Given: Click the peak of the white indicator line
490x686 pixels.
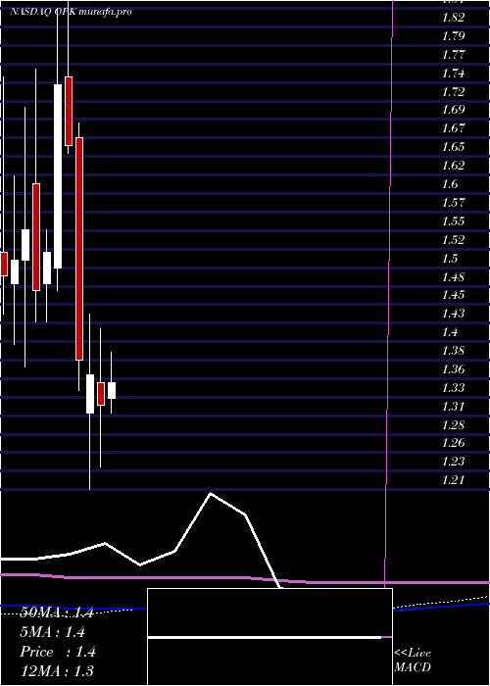Looking at the screenshot, I should [x=211, y=494].
